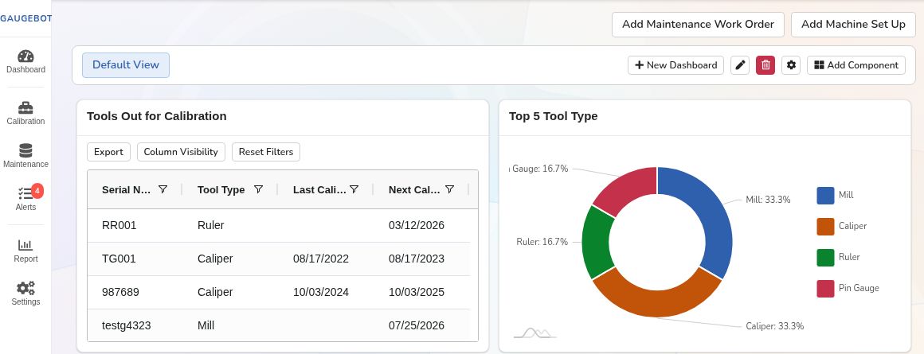Click Add Maintenance Work Order button
Screen dimensions: 924x354
click(698, 25)
